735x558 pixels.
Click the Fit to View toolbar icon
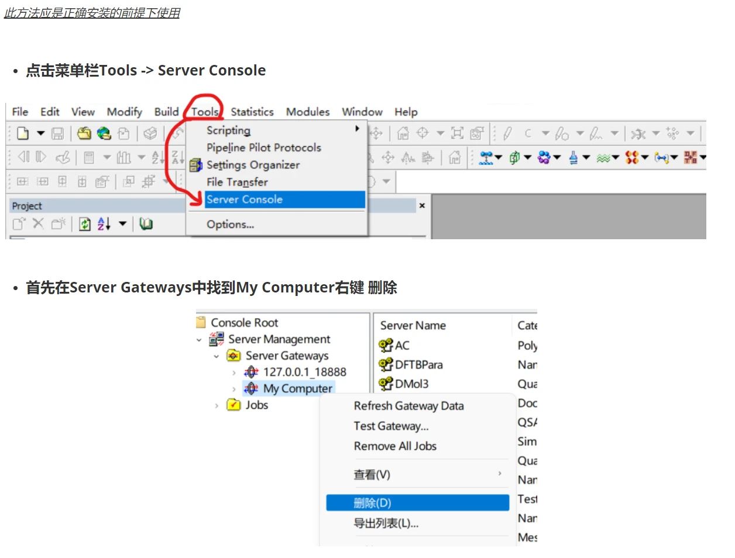(x=457, y=133)
